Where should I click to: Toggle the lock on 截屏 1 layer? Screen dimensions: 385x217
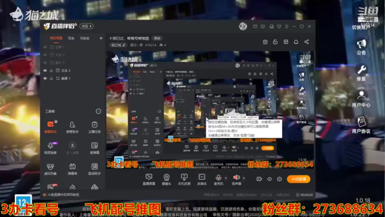click(x=51, y=79)
